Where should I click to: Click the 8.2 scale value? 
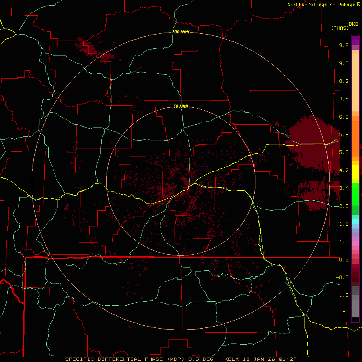coord(344,81)
